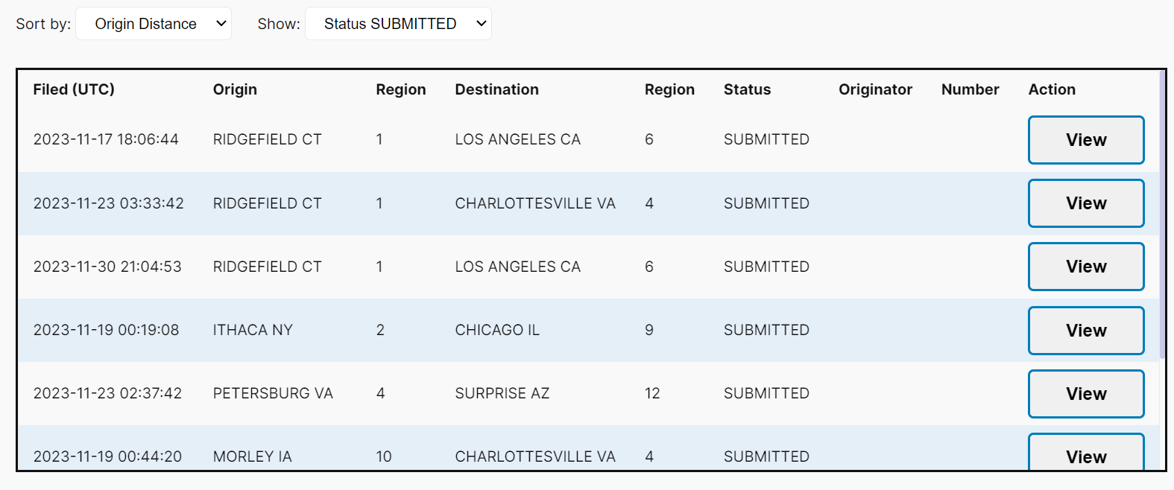Image resolution: width=1174 pixels, height=490 pixels.
Task: Click the Origin column header
Action: pos(235,89)
